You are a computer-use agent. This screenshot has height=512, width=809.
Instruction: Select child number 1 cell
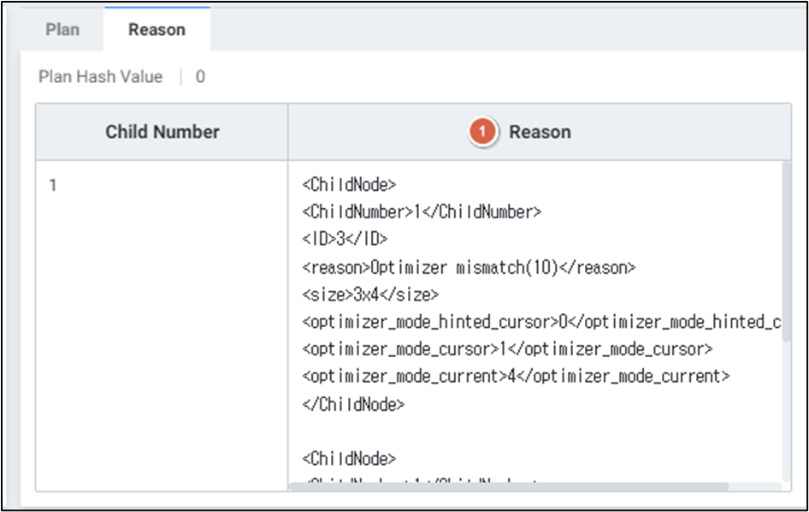(53, 184)
